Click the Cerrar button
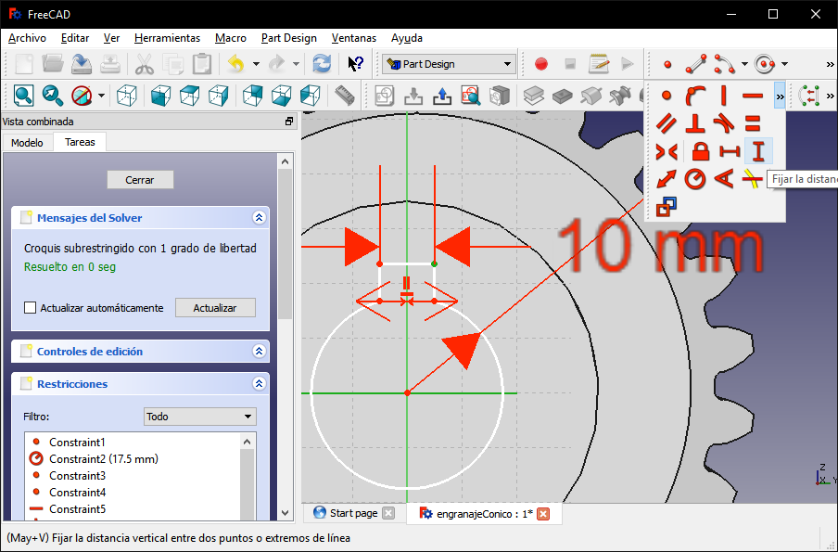Image resolution: width=838 pixels, height=552 pixels. pyautogui.click(x=139, y=180)
